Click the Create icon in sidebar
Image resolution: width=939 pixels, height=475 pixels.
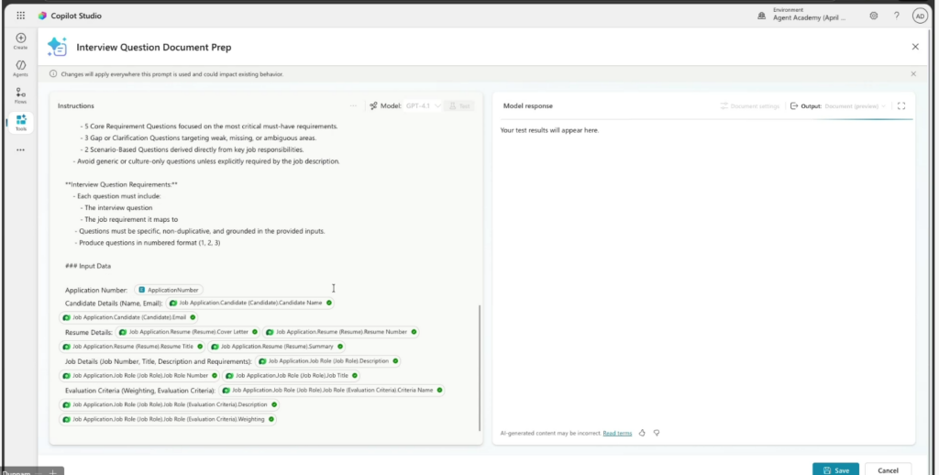pyautogui.click(x=20, y=40)
